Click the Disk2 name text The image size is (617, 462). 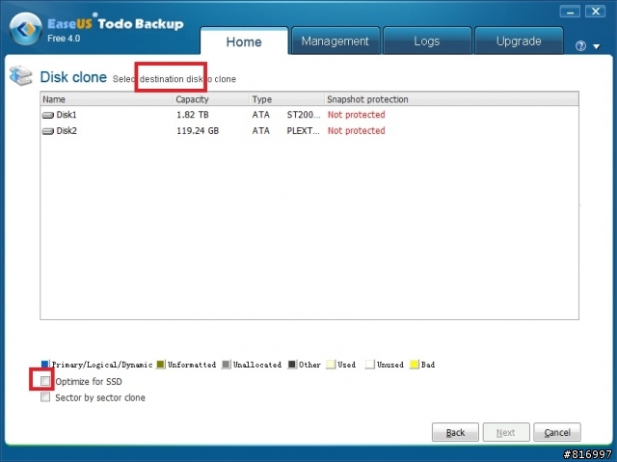pyautogui.click(x=67, y=130)
